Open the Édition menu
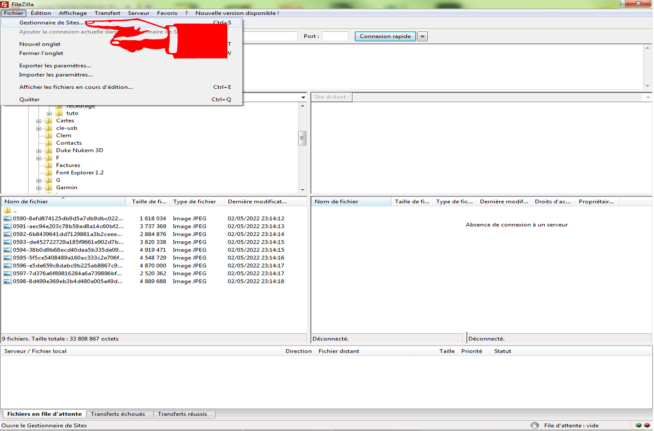The height and width of the screenshot is (431, 654). [41, 13]
